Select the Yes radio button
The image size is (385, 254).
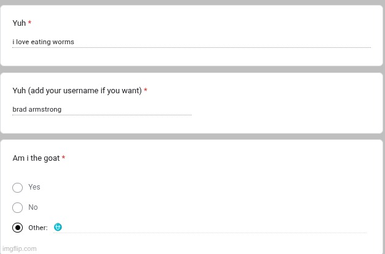(17, 187)
